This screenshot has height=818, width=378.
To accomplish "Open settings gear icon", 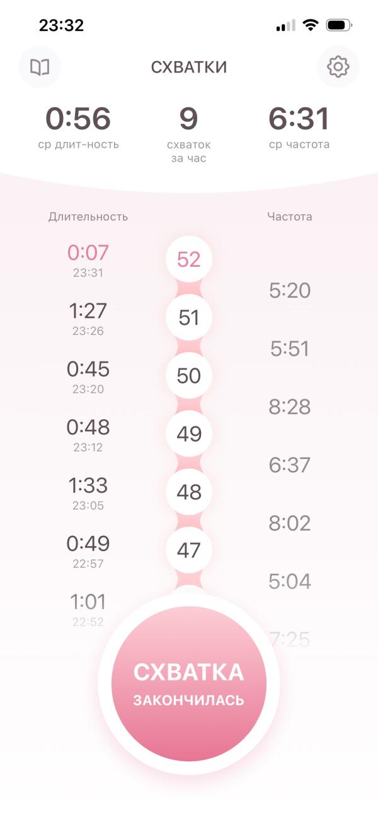I will click(338, 67).
